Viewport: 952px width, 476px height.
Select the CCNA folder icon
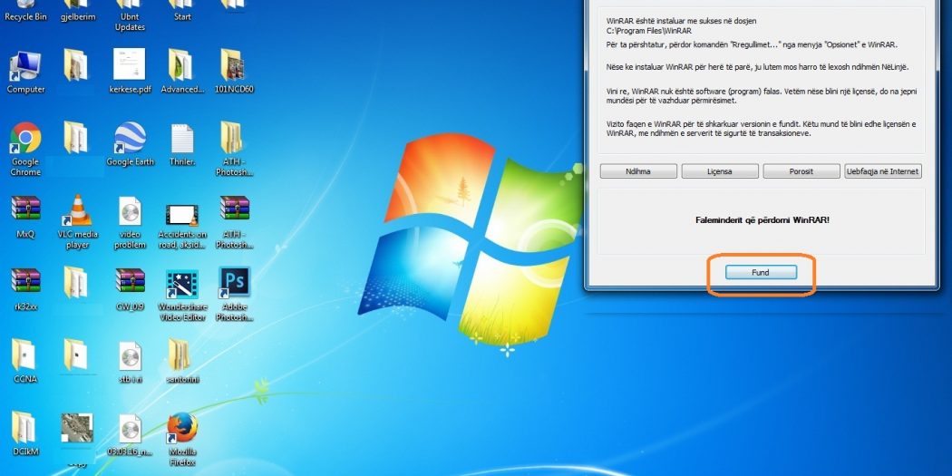coord(25,355)
